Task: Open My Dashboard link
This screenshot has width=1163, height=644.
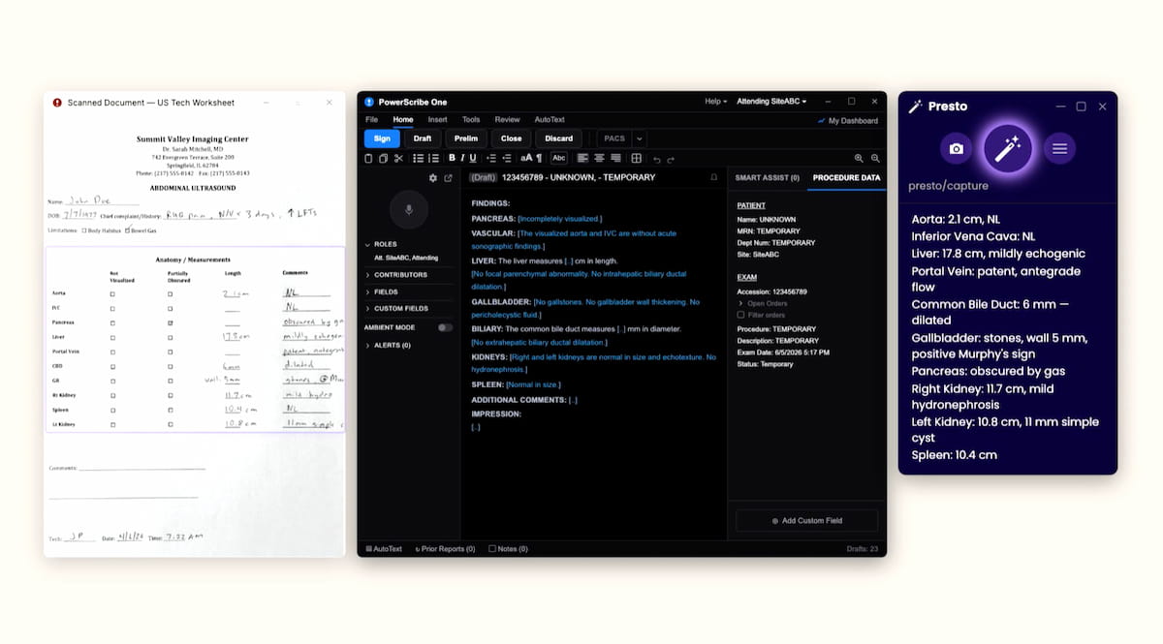Action: click(847, 121)
